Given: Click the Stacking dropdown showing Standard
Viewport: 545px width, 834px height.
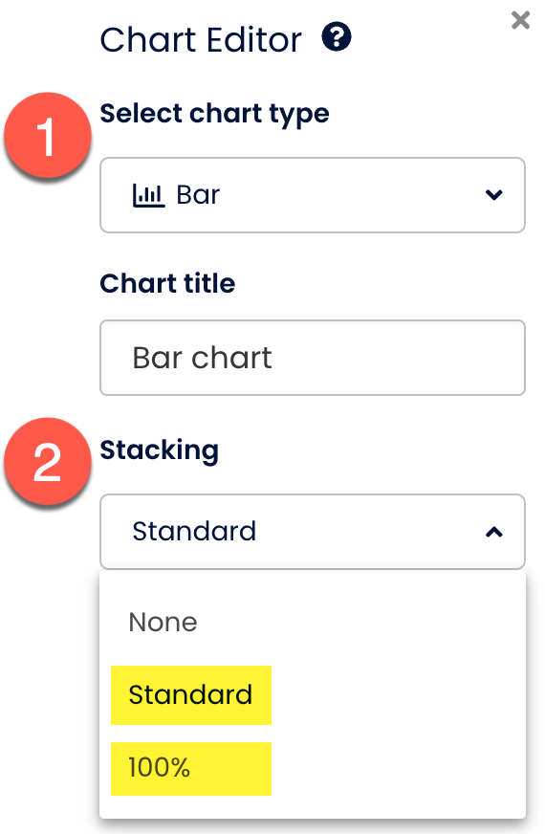Looking at the screenshot, I should coord(313,532).
